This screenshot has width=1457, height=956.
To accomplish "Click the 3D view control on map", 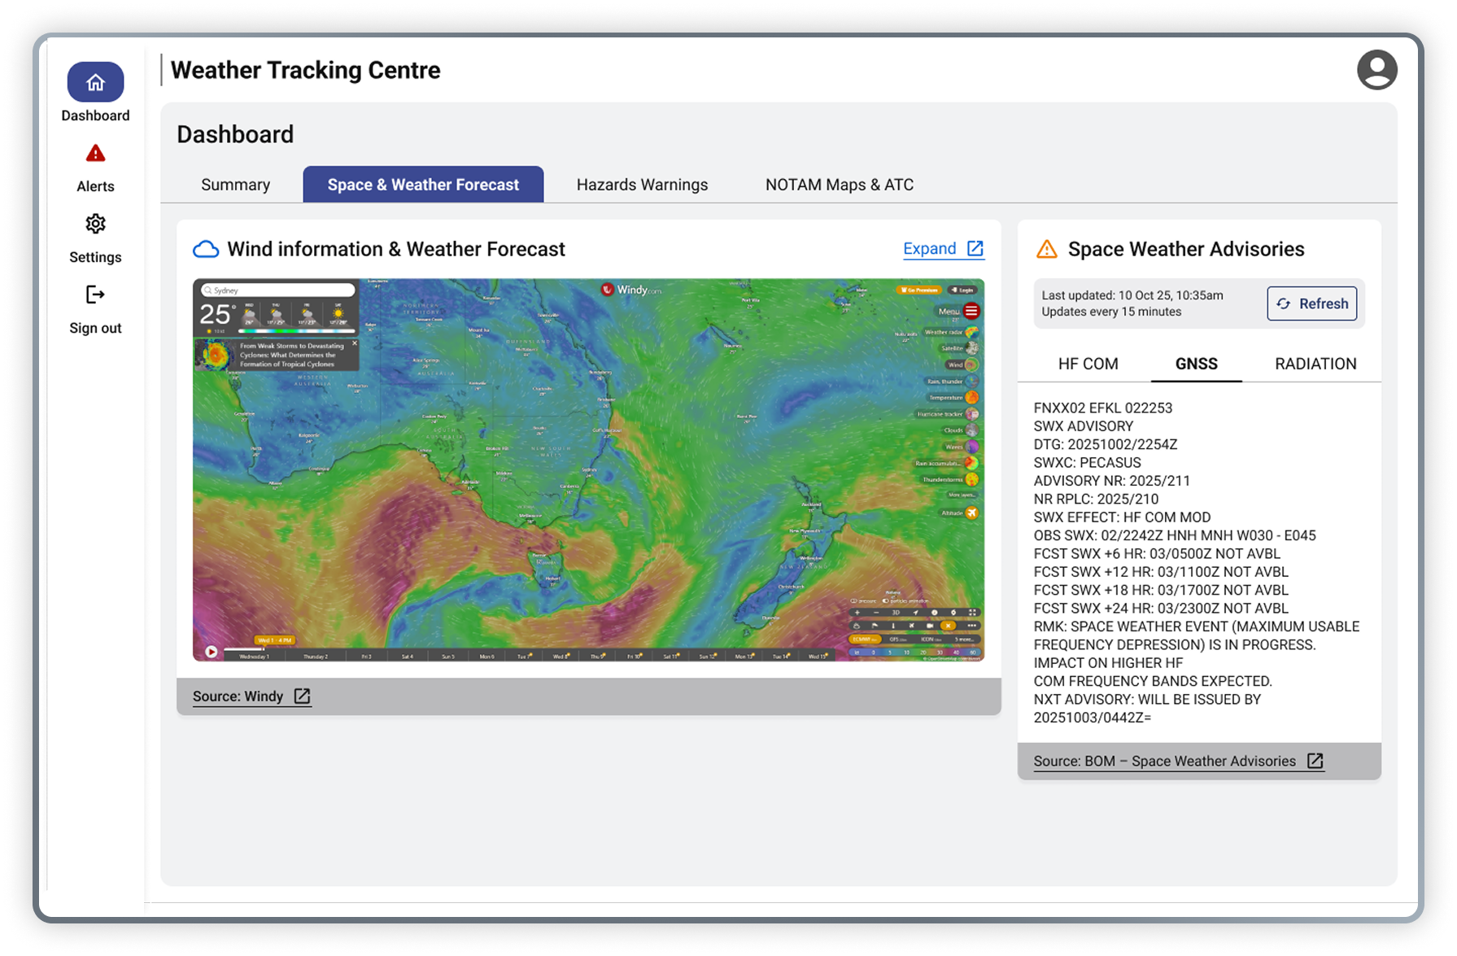I will [x=896, y=613].
